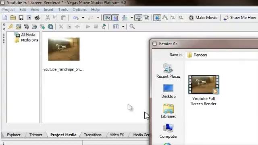
Task: Select the Selection Edit tool
Action: point(173,18)
